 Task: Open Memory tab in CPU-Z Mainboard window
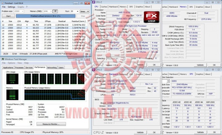123,74
